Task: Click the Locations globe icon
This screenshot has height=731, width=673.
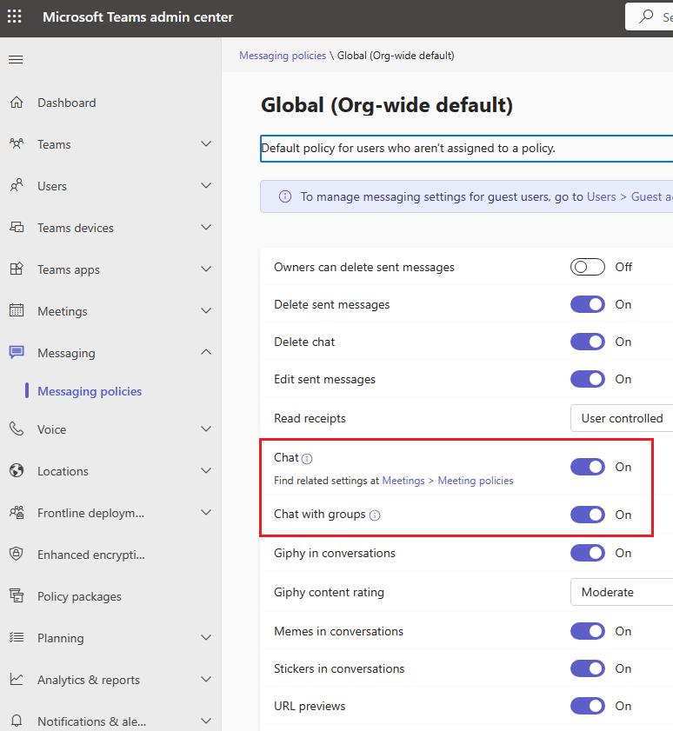Action: 17,470
